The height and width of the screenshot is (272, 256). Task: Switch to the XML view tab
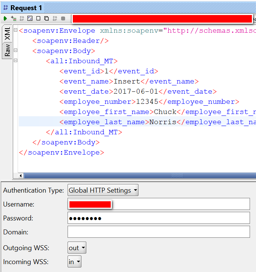(x=7, y=33)
